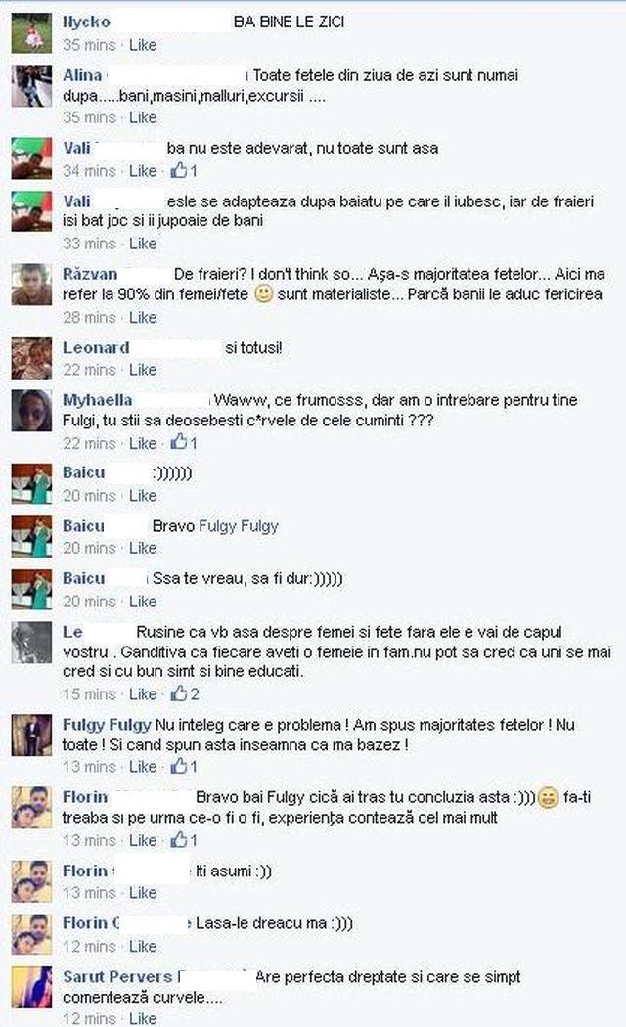Viewport: 626px width, 1027px height.
Task: Open Răzvan's avatar thumbnail
Action: point(31,285)
